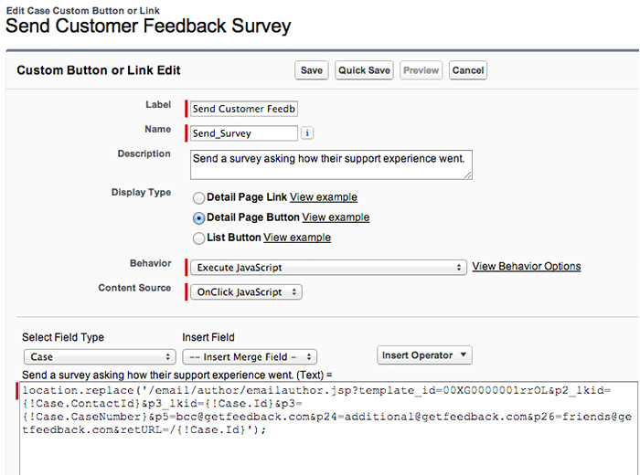The height and width of the screenshot is (476, 640).
Task: Open the Select Field Type Case dropdown
Action: tap(99, 356)
